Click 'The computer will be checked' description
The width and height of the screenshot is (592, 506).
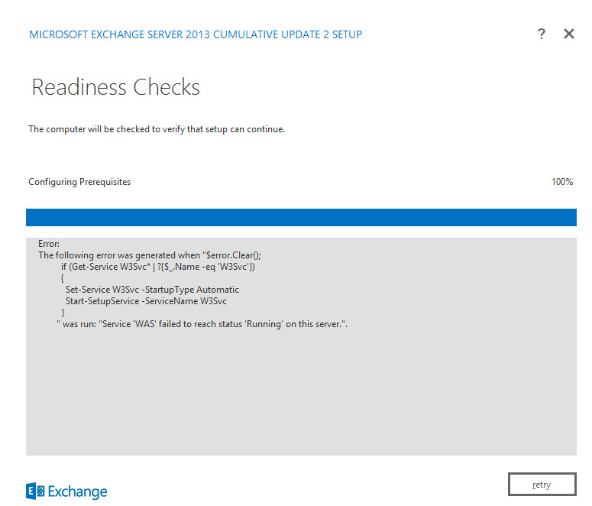pyautogui.click(x=157, y=129)
